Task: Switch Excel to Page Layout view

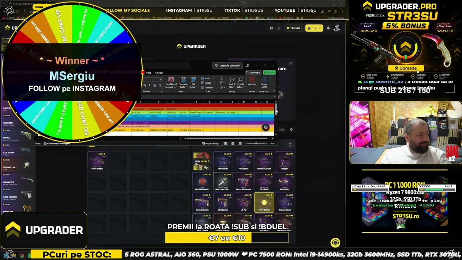Action: point(233,143)
